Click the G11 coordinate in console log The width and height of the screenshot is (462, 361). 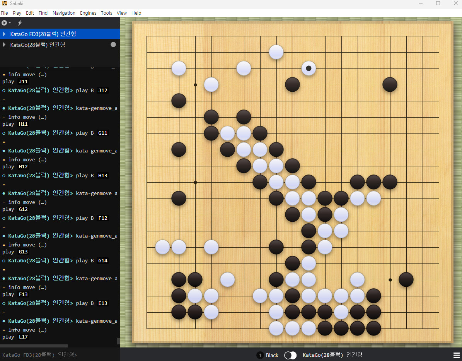pyautogui.click(x=103, y=133)
